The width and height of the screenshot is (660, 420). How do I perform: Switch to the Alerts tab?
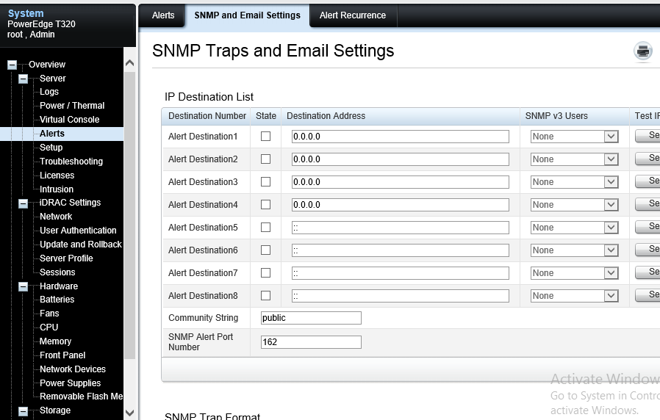pos(163,15)
